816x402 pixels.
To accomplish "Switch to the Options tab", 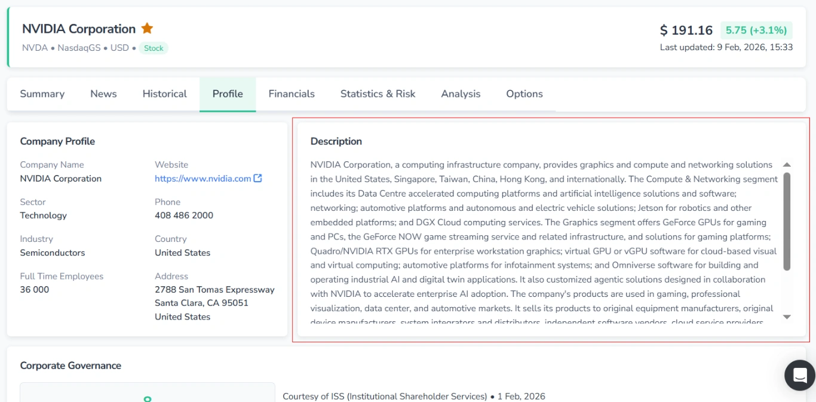I will tap(524, 94).
